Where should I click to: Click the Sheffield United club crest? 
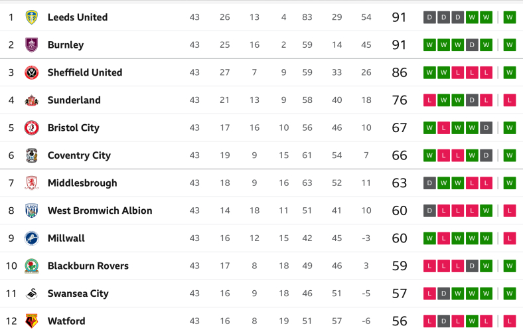coord(32,72)
